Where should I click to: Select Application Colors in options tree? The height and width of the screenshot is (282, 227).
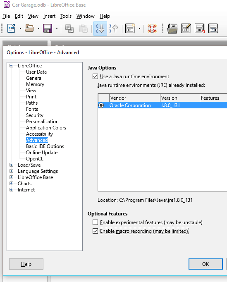(46, 128)
